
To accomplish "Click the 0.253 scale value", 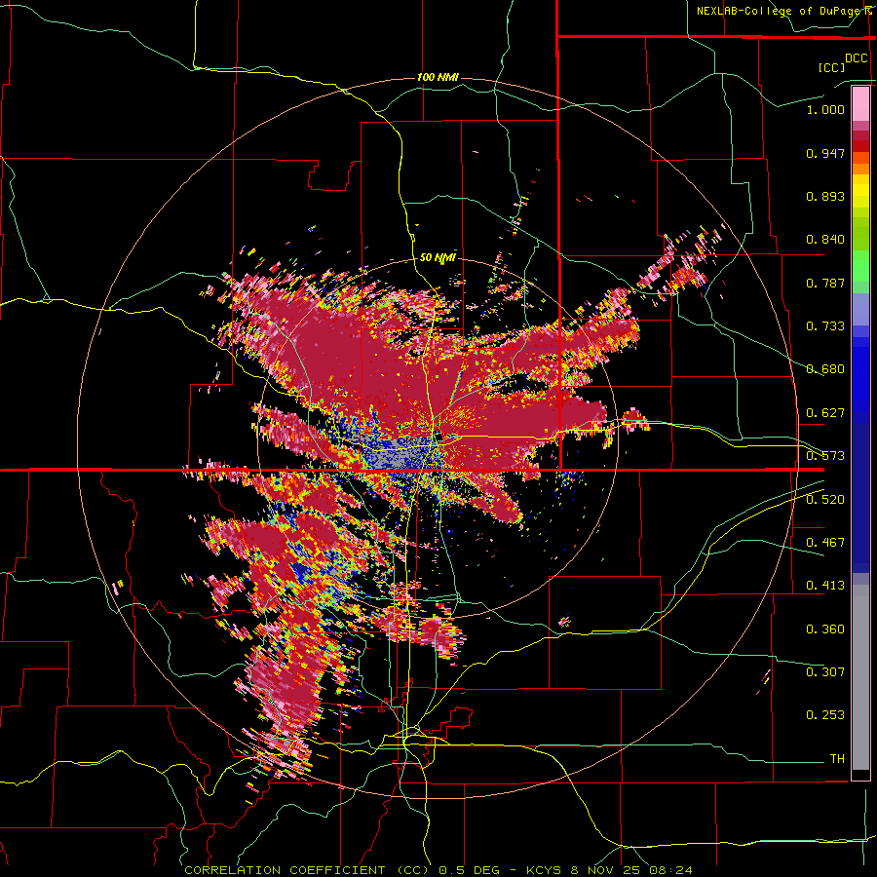I will (825, 715).
